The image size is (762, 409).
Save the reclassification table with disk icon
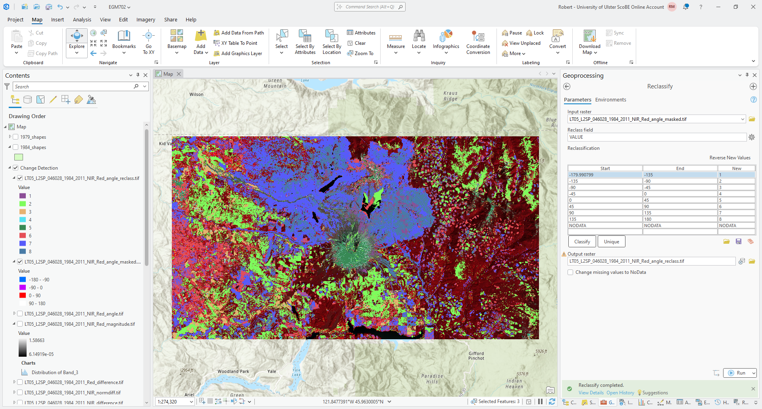tap(739, 241)
